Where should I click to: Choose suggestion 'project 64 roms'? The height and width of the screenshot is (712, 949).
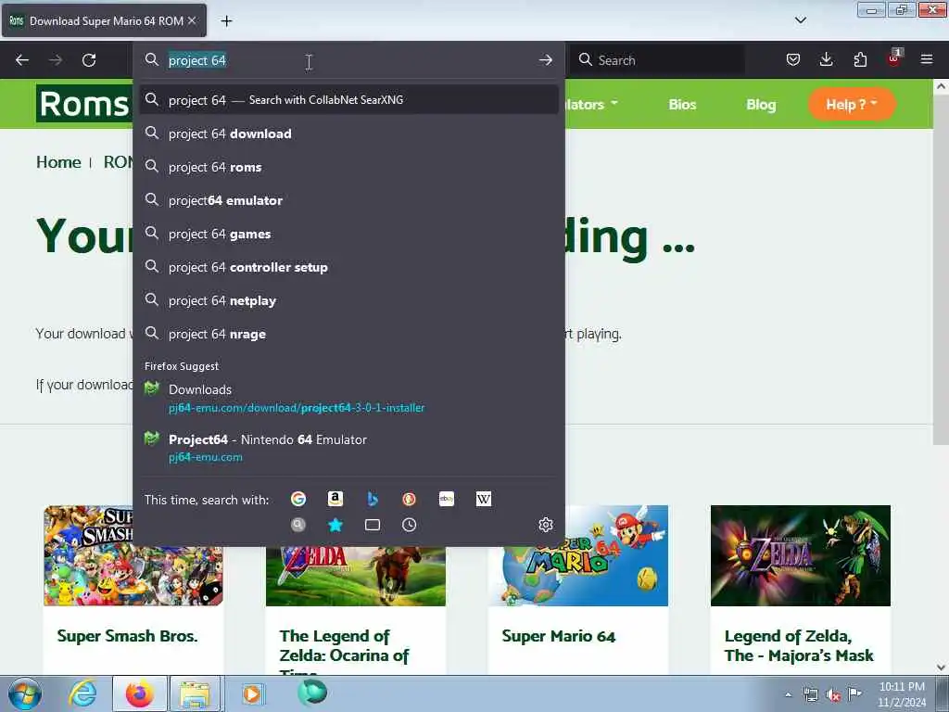[x=349, y=167]
